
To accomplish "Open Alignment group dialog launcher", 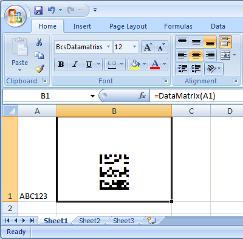I will (x=235, y=81).
